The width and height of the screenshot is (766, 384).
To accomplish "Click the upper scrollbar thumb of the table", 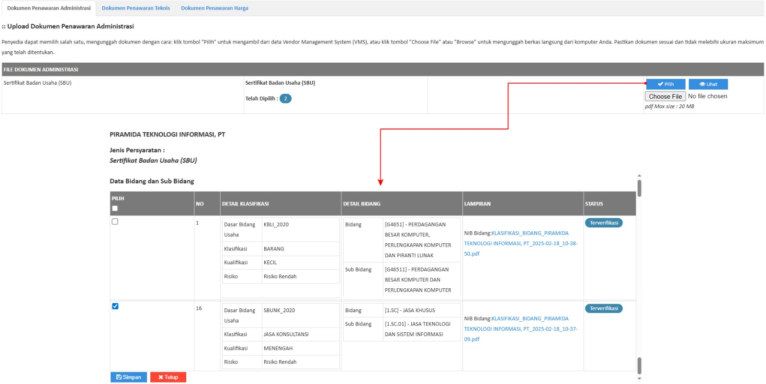I will pos(639,188).
